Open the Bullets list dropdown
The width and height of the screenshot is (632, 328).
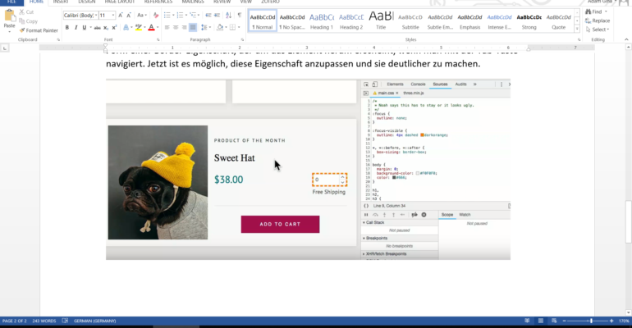pos(173,16)
